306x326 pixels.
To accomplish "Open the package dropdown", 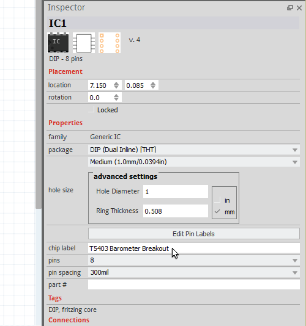I will click(x=194, y=150).
